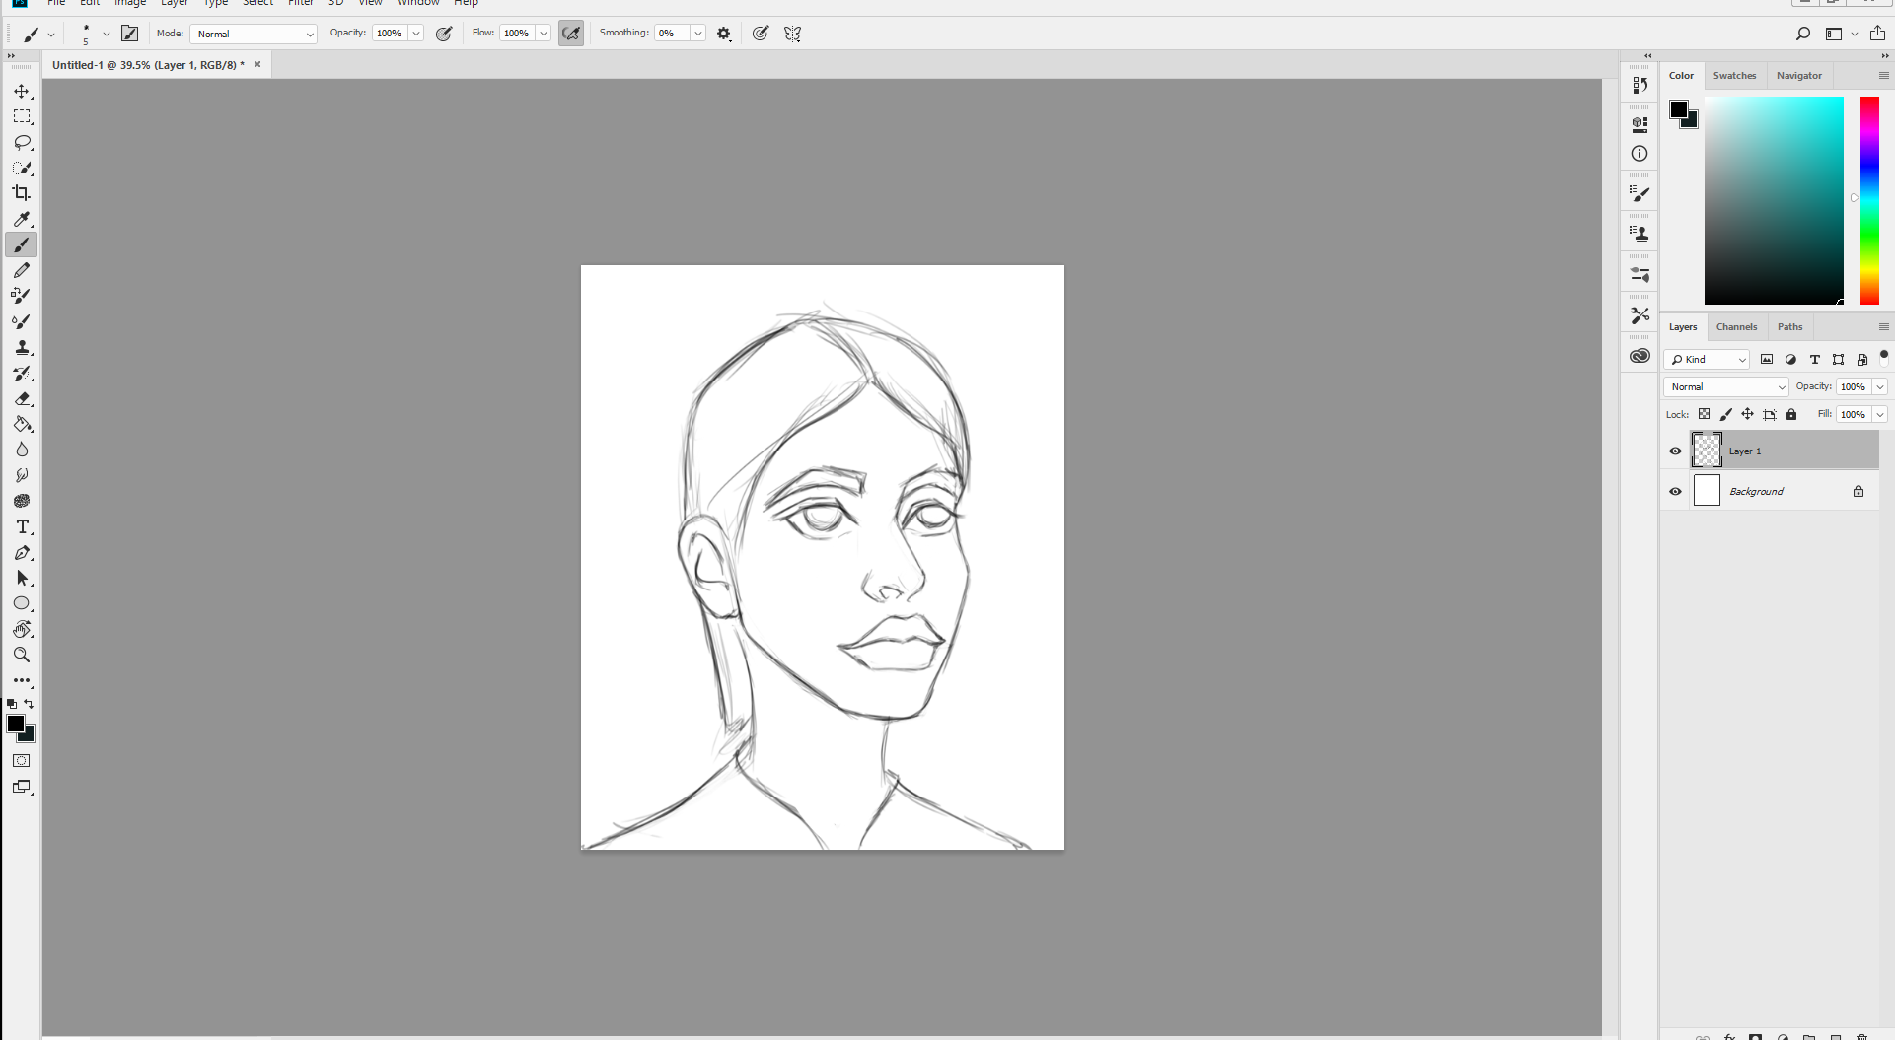1895x1040 pixels.
Task: Open smoothing options gear
Action: coord(724,34)
